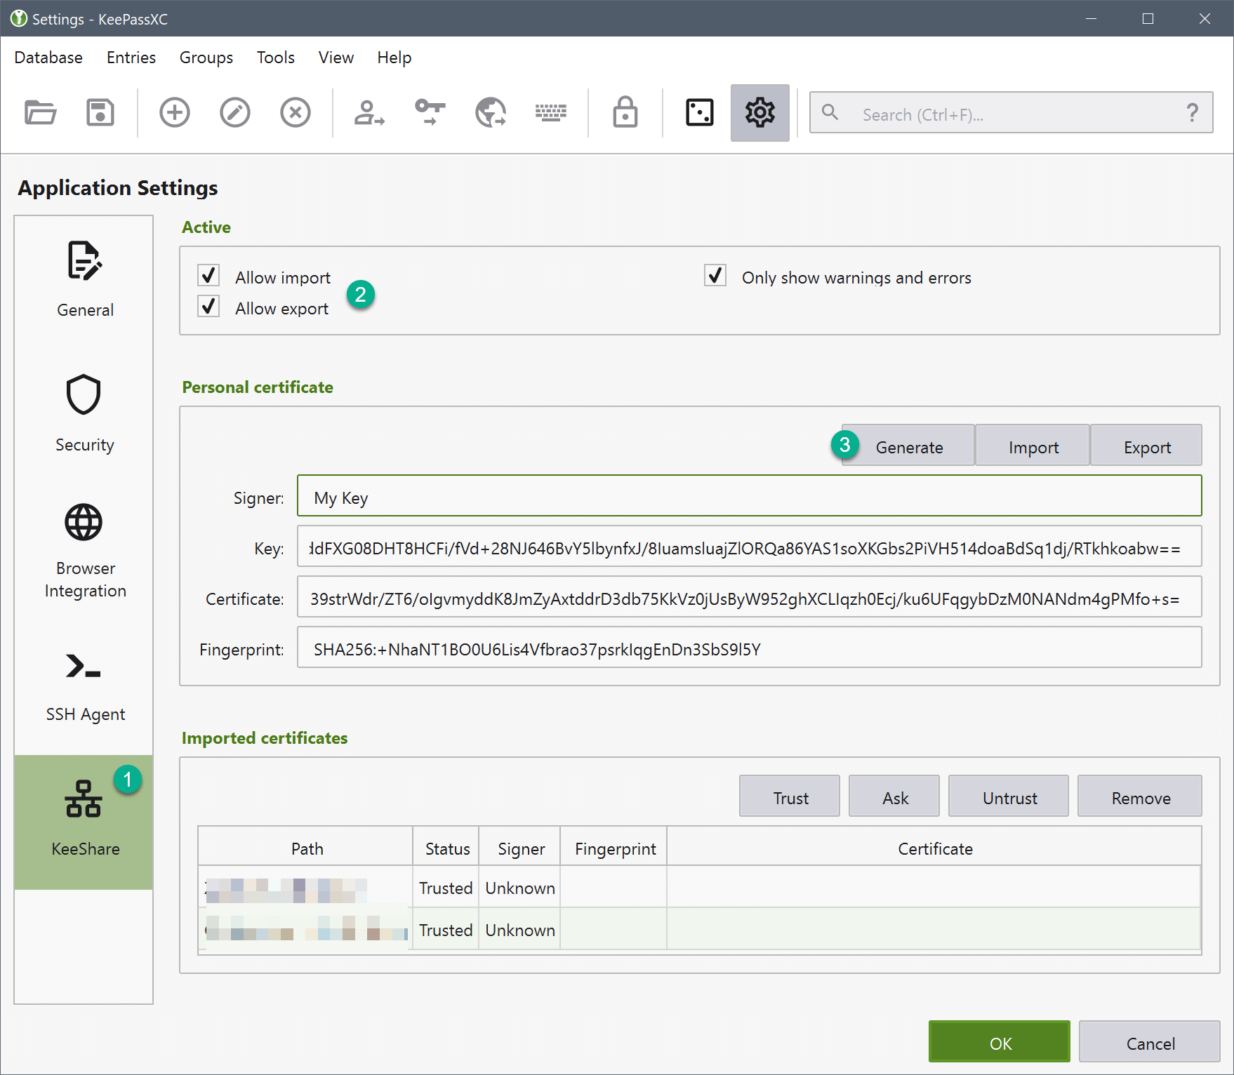Click the Copy Username toolbar icon
The width and height of the screenshot is (1234, 1075).
(369, 112)
